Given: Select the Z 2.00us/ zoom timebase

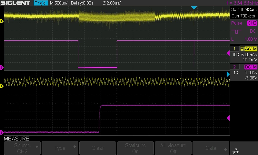Looking at the screenshot, I should [x=112, y=3].
